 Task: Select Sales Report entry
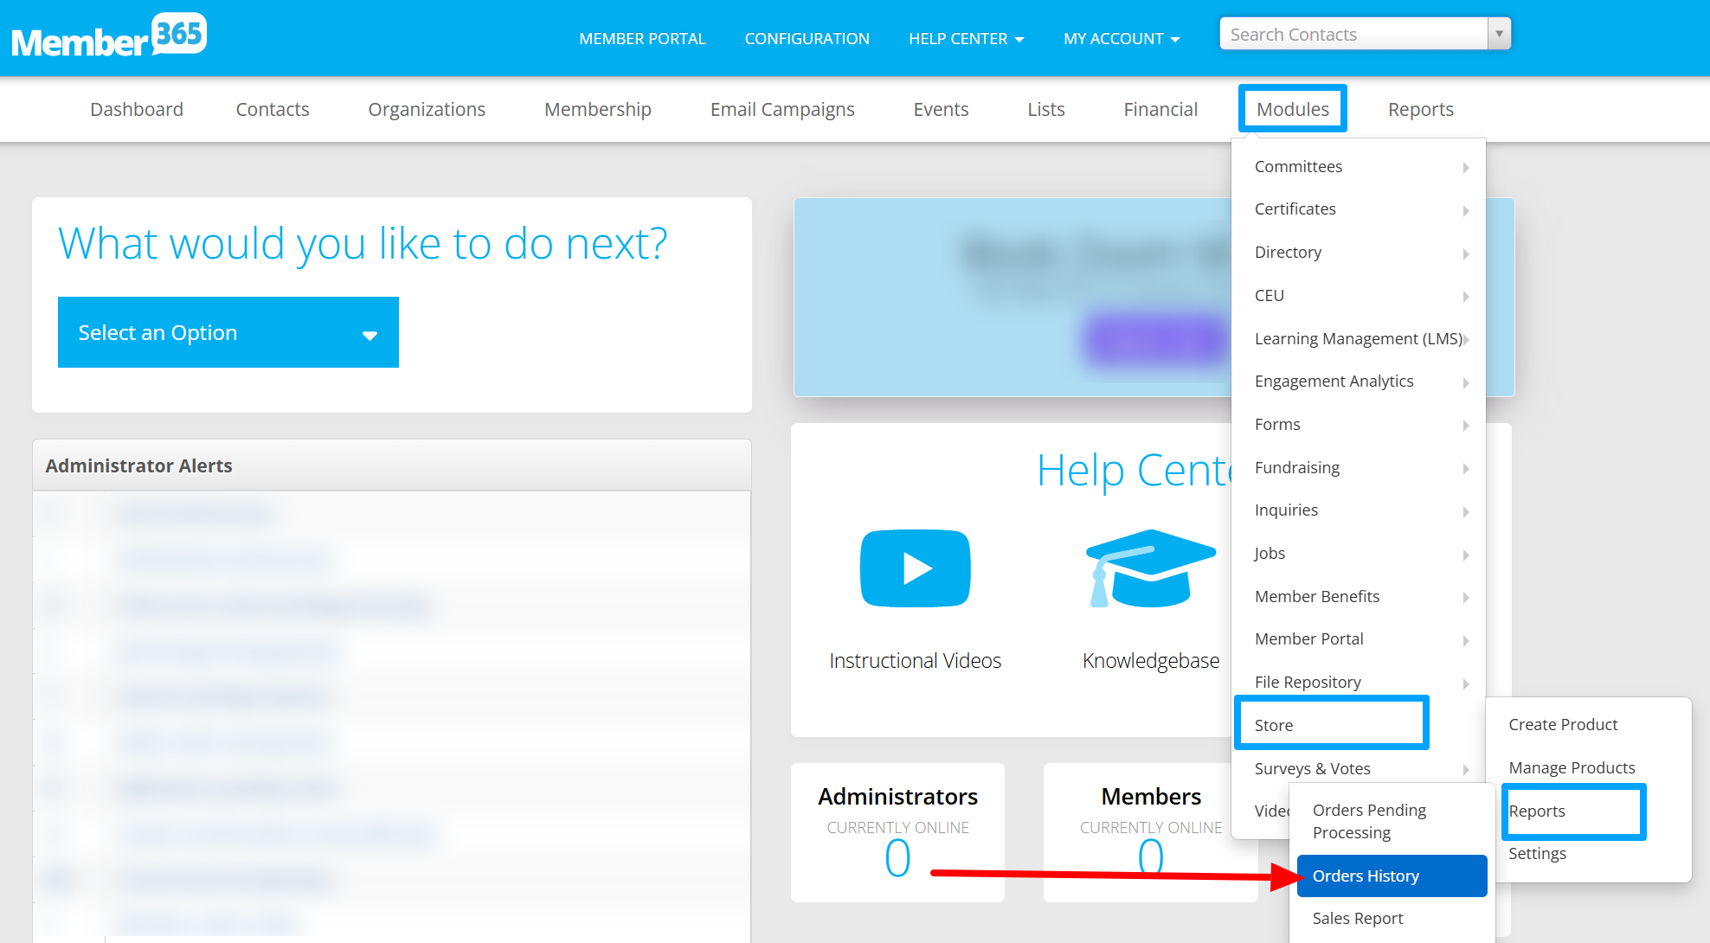point(1357,918)
